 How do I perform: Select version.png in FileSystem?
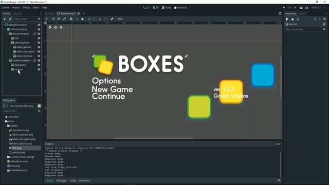pyautogui.click(x=19, y=153)
